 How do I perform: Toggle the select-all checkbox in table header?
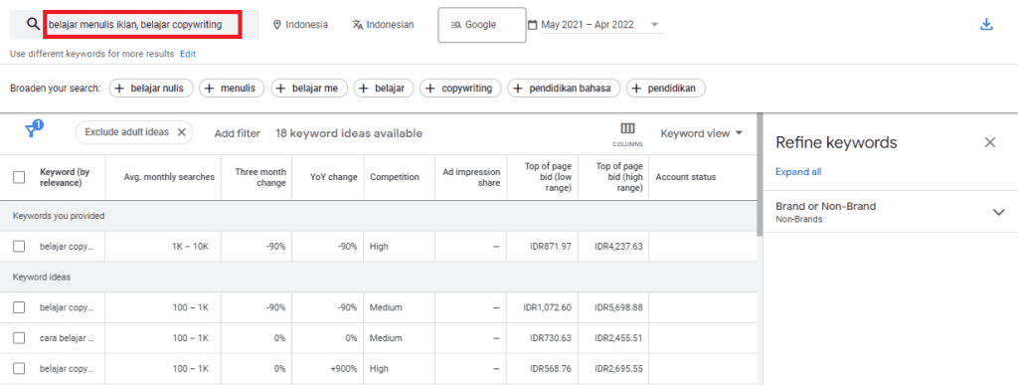point(19,177)
